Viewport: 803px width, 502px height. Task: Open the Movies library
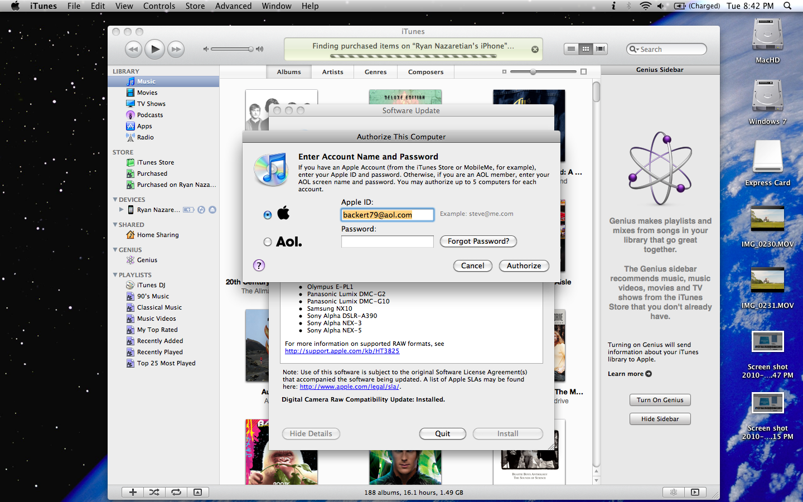[147, 93]
